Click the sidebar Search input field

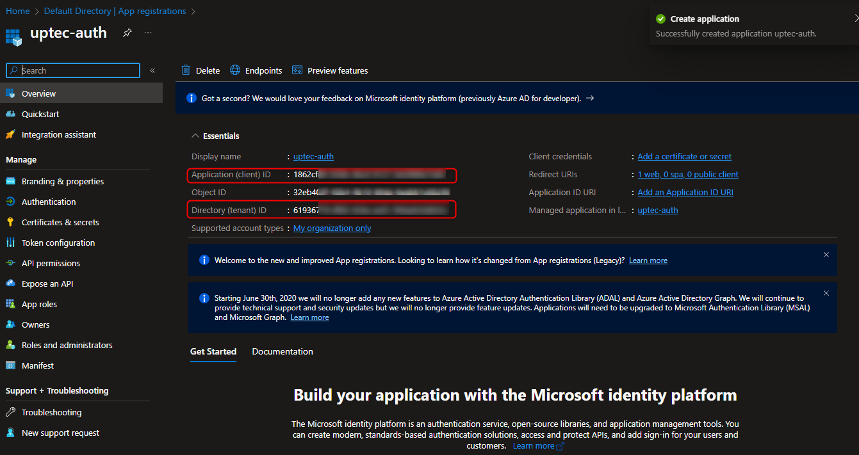(x=78, y=70)
